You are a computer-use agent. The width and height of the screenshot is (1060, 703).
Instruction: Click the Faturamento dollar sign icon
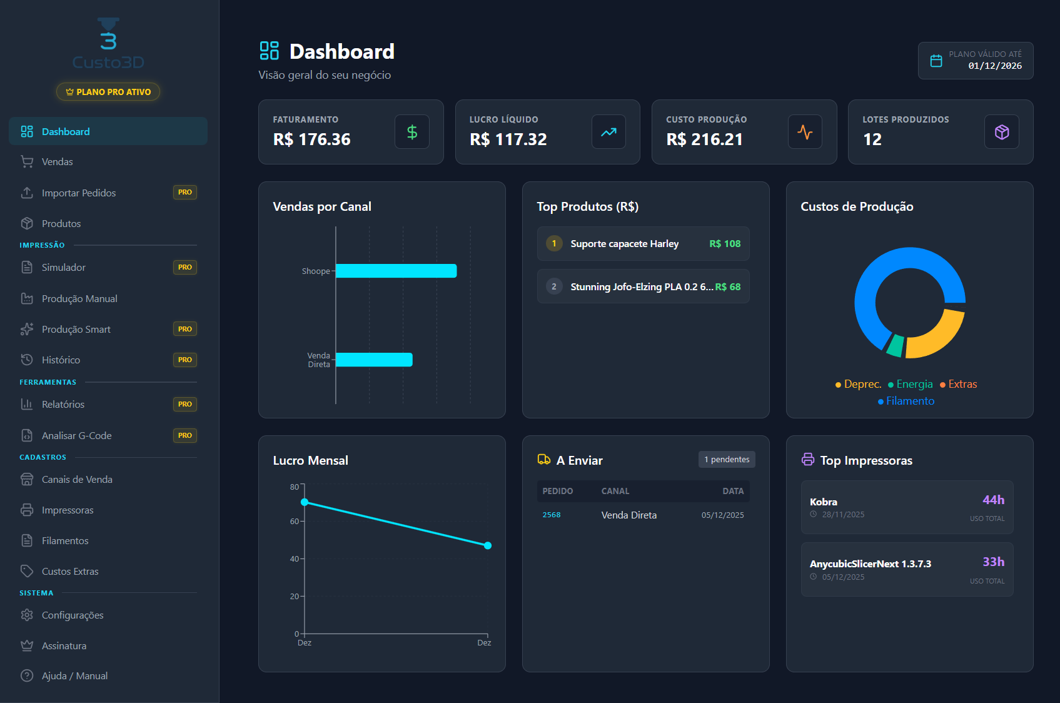pyautogui.click(x=411, y=132)
